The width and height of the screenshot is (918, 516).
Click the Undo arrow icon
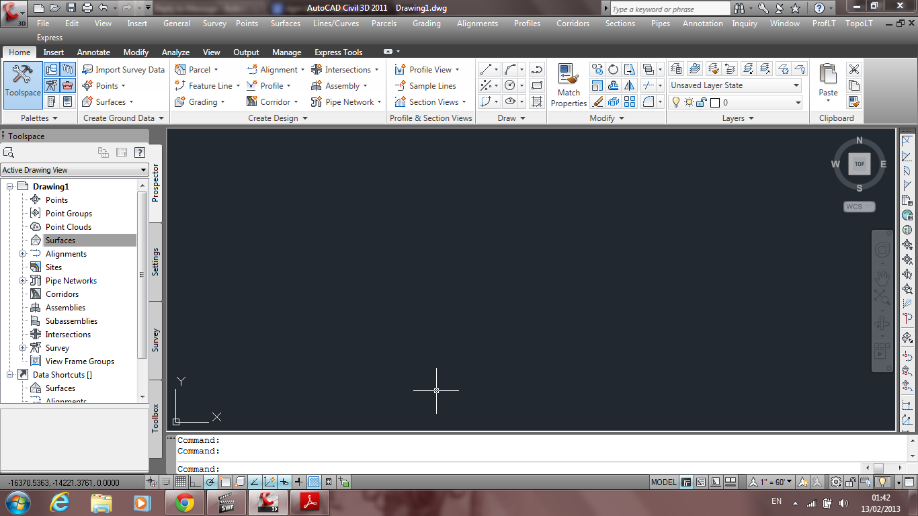(103, 8)
